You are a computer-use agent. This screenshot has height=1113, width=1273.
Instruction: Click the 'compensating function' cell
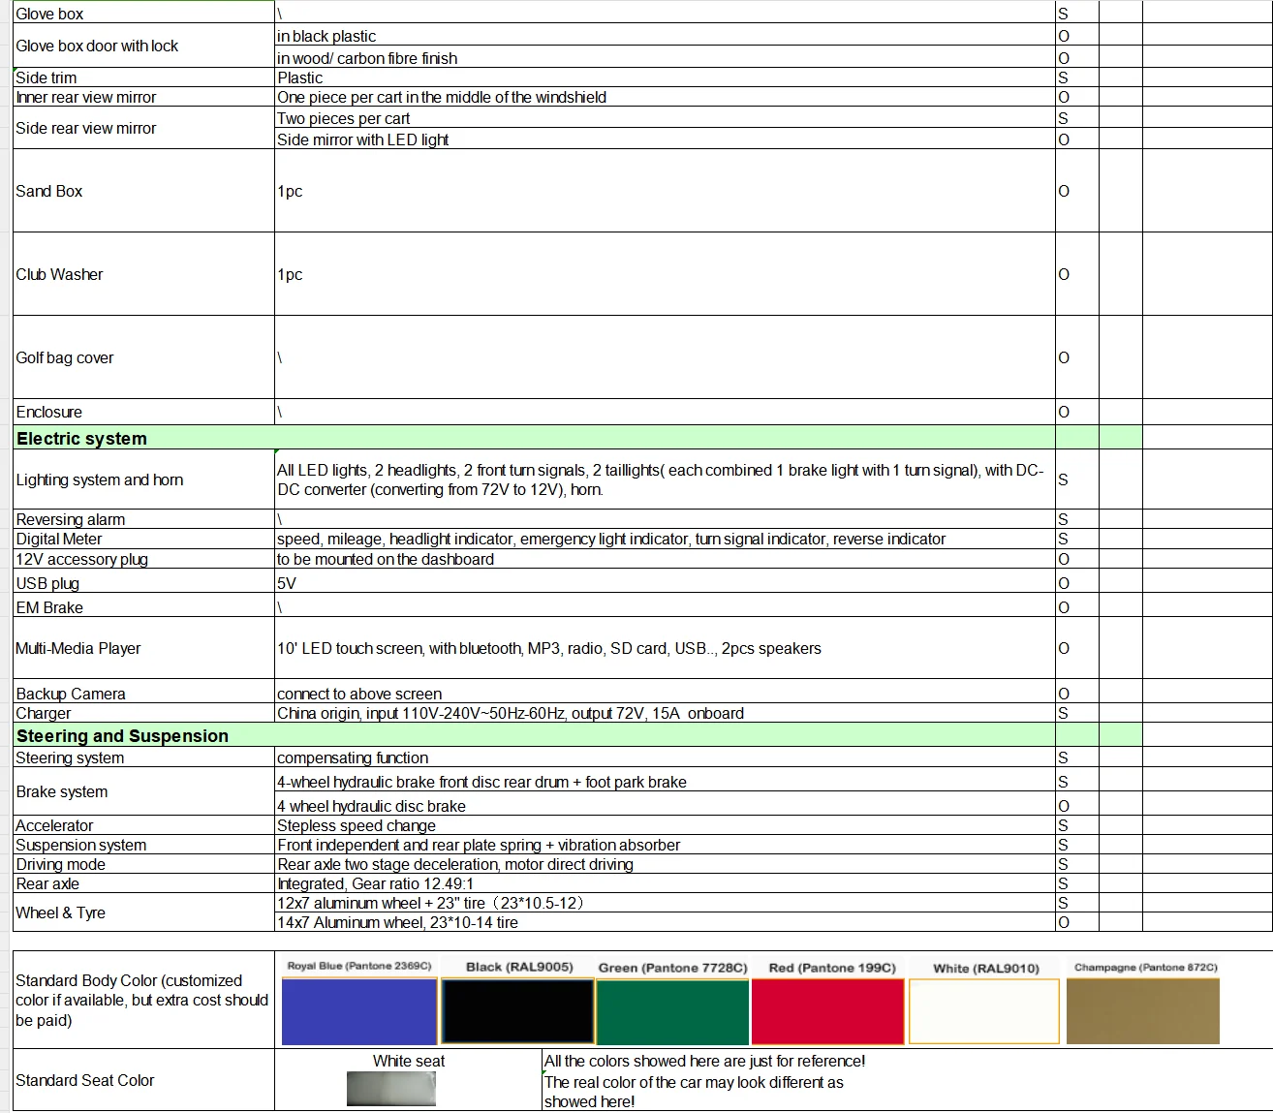(x=665, y=757)
